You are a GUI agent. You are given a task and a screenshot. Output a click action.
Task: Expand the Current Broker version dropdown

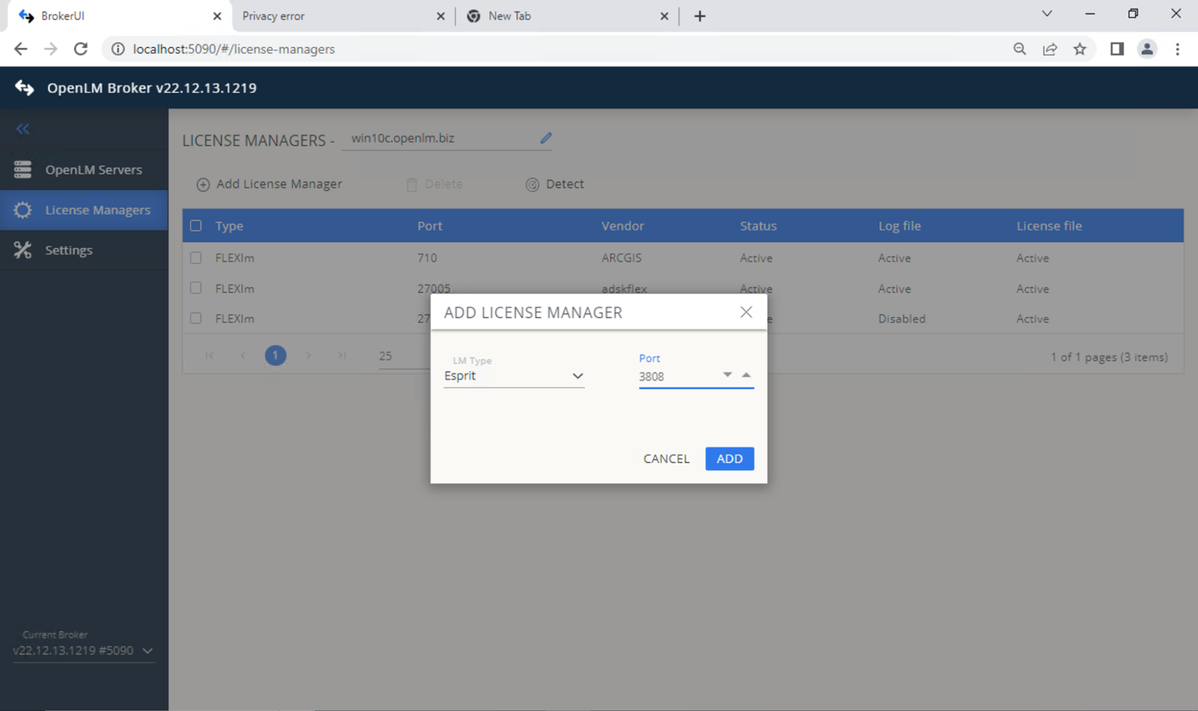(147, 651)
